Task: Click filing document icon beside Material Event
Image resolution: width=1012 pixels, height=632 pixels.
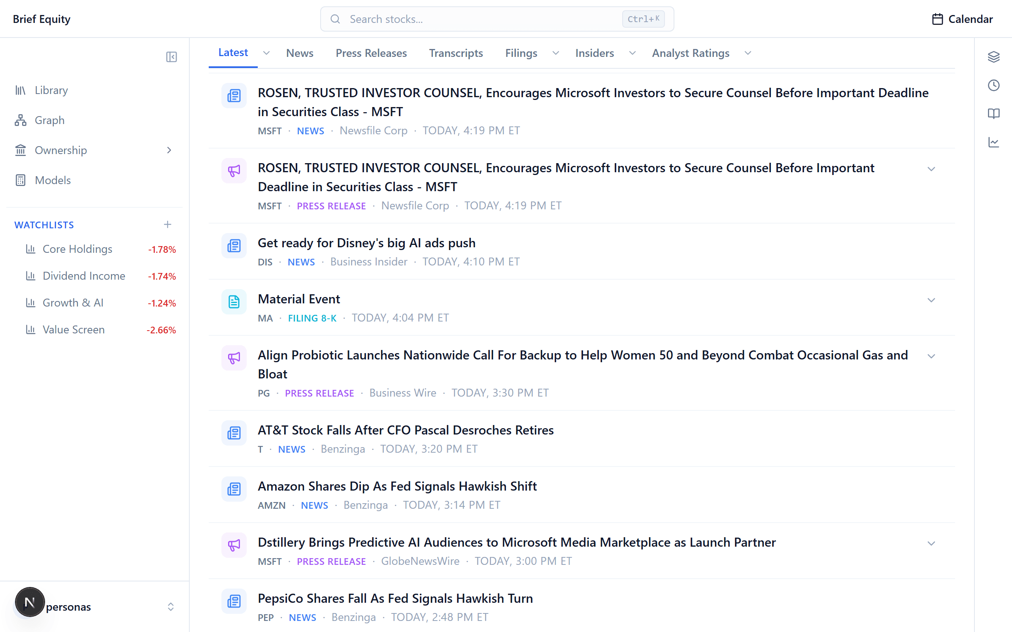Action: (234, 302)
